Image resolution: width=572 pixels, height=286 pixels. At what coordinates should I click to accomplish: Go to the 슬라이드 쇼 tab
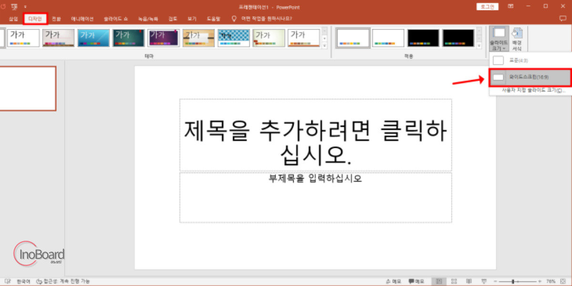116,19
